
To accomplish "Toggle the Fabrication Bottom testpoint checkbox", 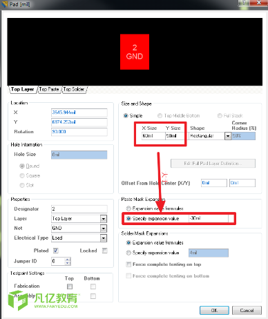I will click(x=93, y=287).
